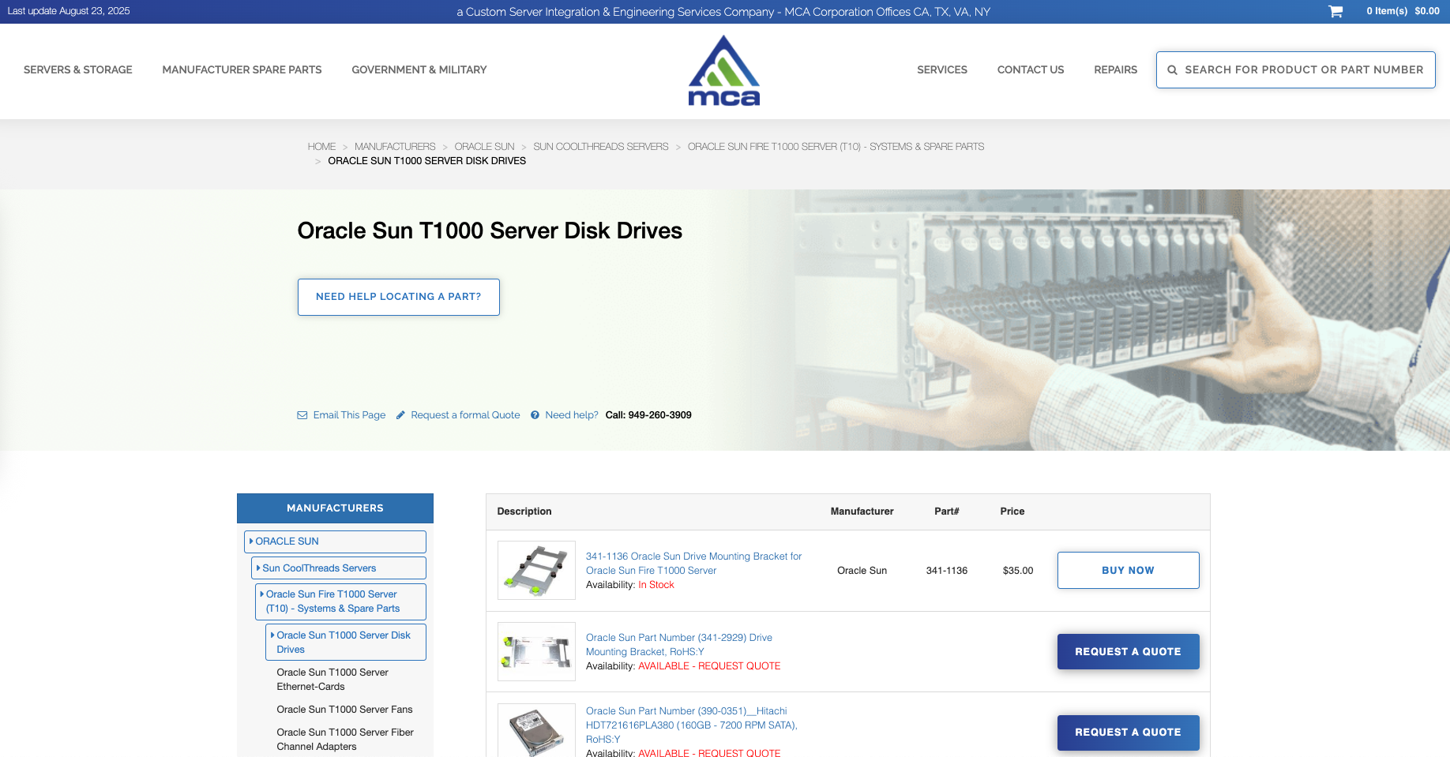Select CONTACT US in the navigation

tap(1030, 69)
